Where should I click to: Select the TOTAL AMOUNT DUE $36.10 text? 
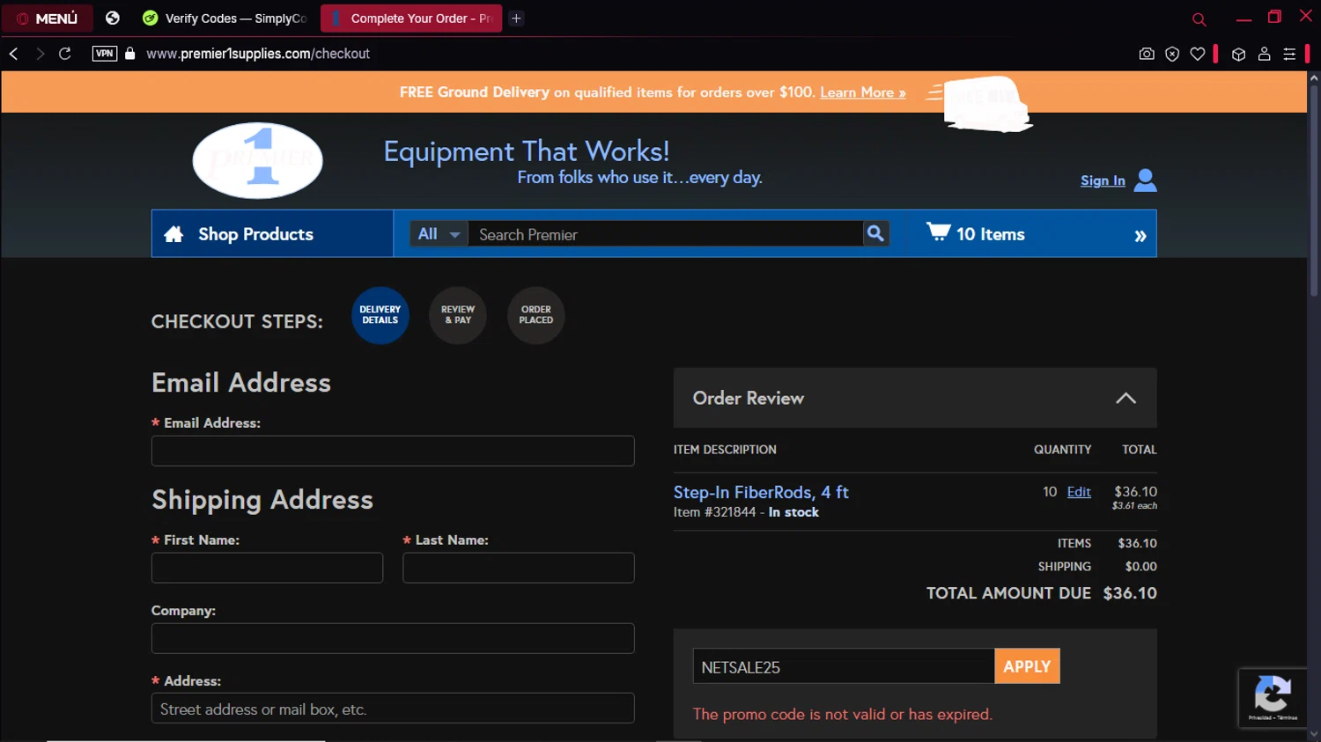tap(1042, 593)
